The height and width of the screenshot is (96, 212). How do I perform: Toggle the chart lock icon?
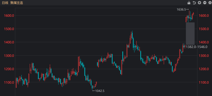click(x=189, y=3)
